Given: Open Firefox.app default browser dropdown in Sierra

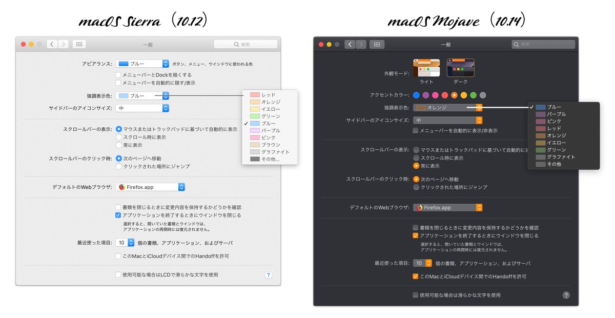Looking at the screenshot, I should click(x=150, y=187).
